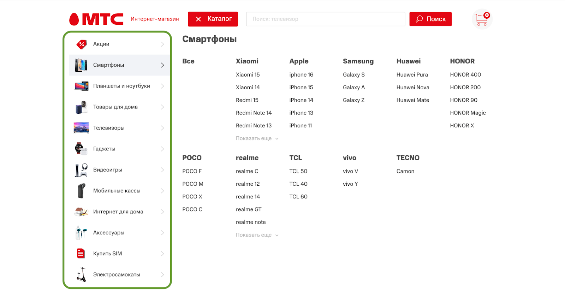Screen dimensions: 565x292
Task: Open the Galaxy S link
Action: point(353,75)
